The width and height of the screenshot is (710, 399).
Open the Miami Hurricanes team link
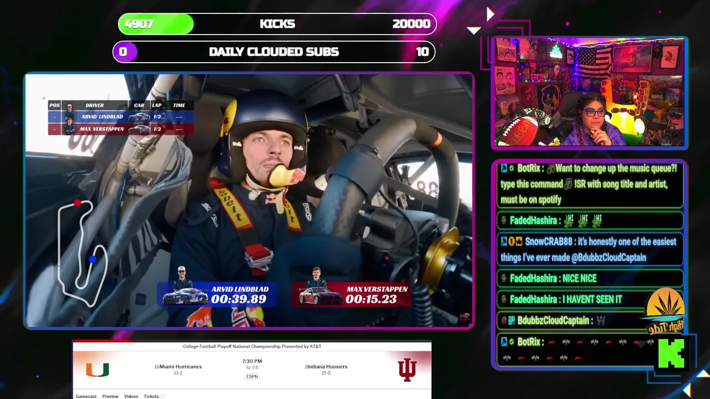(180, 366)
